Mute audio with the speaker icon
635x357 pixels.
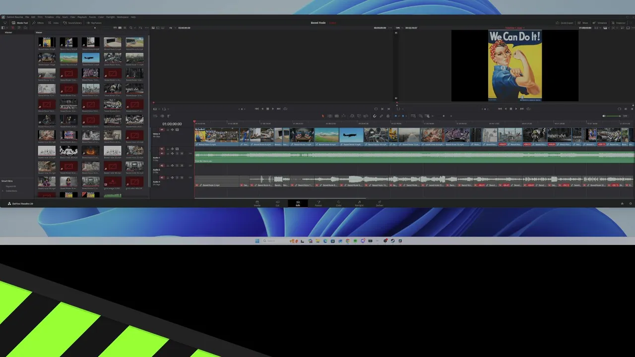(604, 116)
